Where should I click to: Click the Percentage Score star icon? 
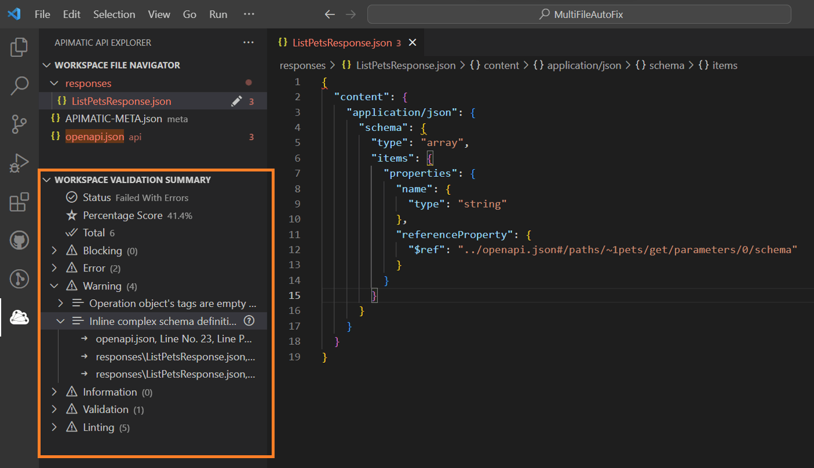72,216
